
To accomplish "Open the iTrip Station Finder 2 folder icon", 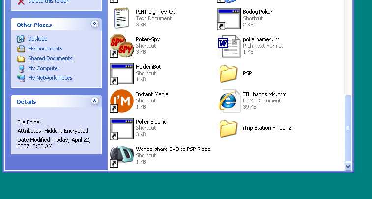I will click(229, 128).
